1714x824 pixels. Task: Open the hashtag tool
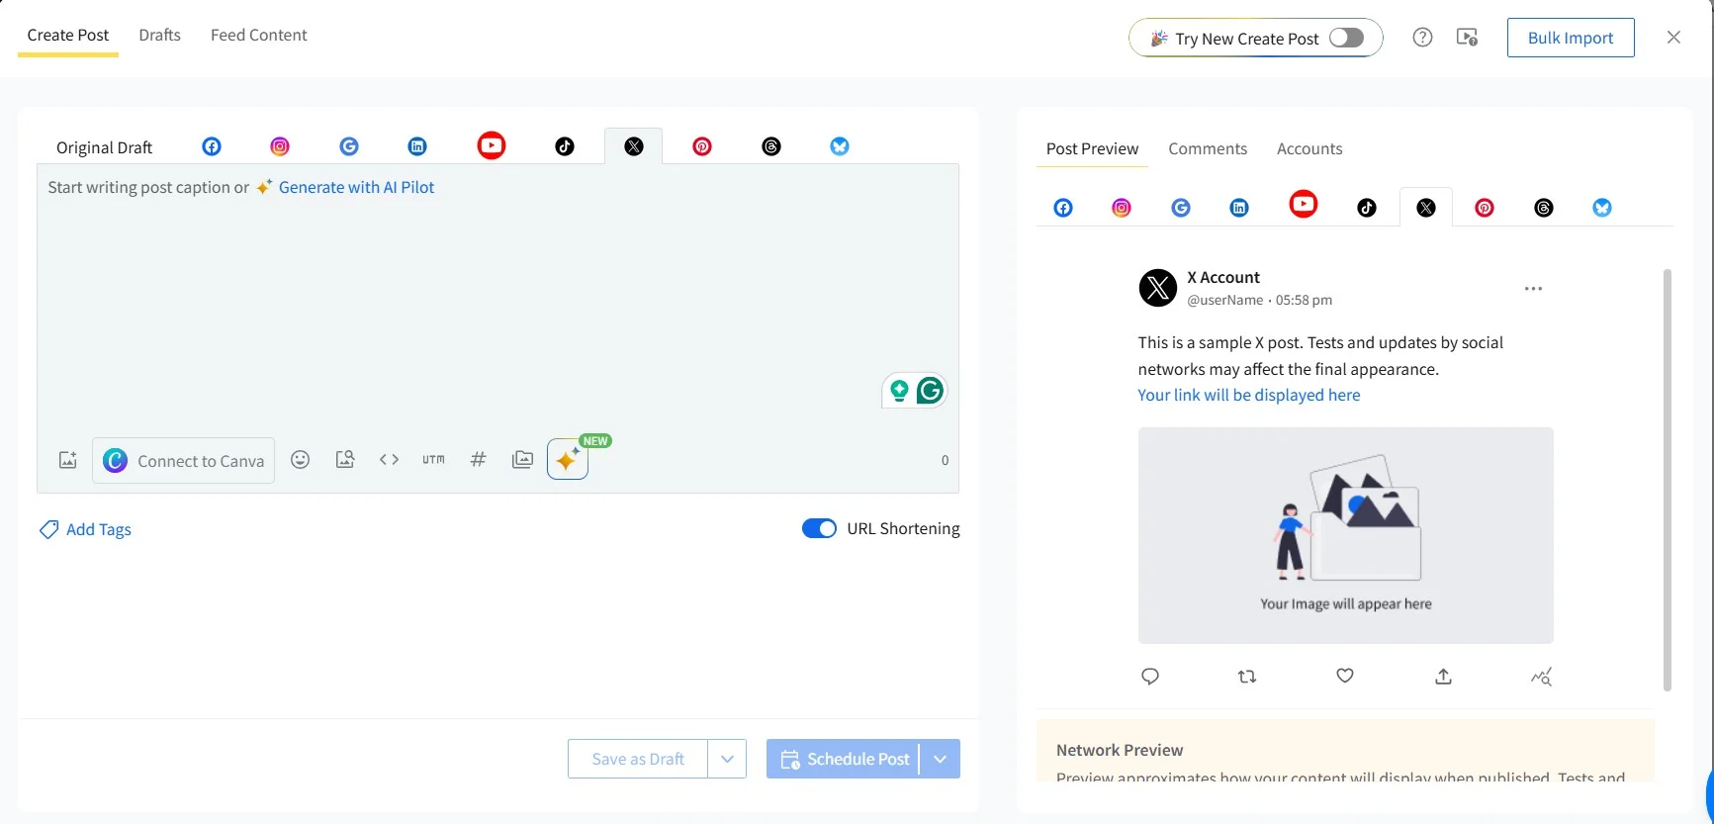(x=479, y=459)
